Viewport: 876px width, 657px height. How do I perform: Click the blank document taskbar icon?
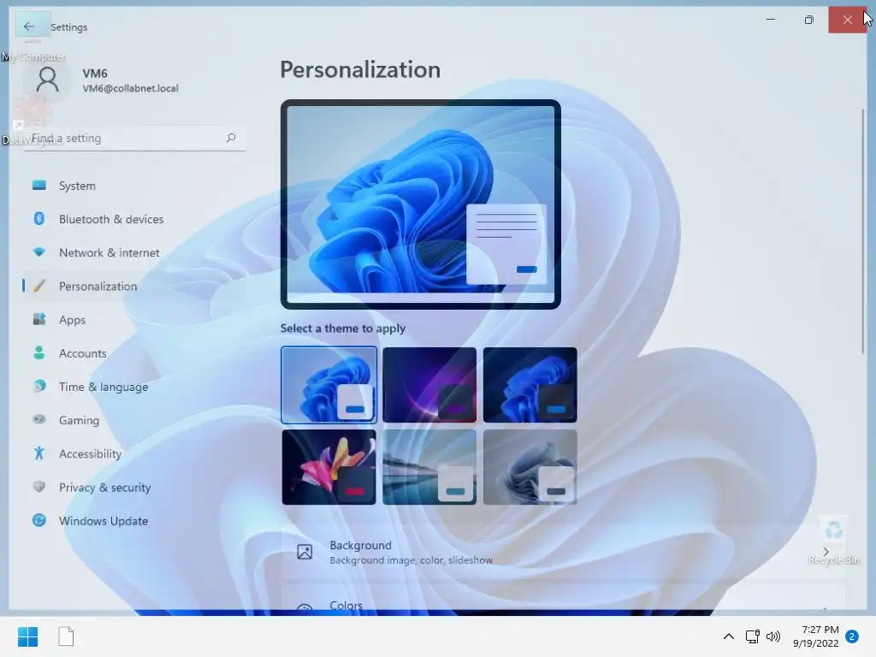coord(66,636)
